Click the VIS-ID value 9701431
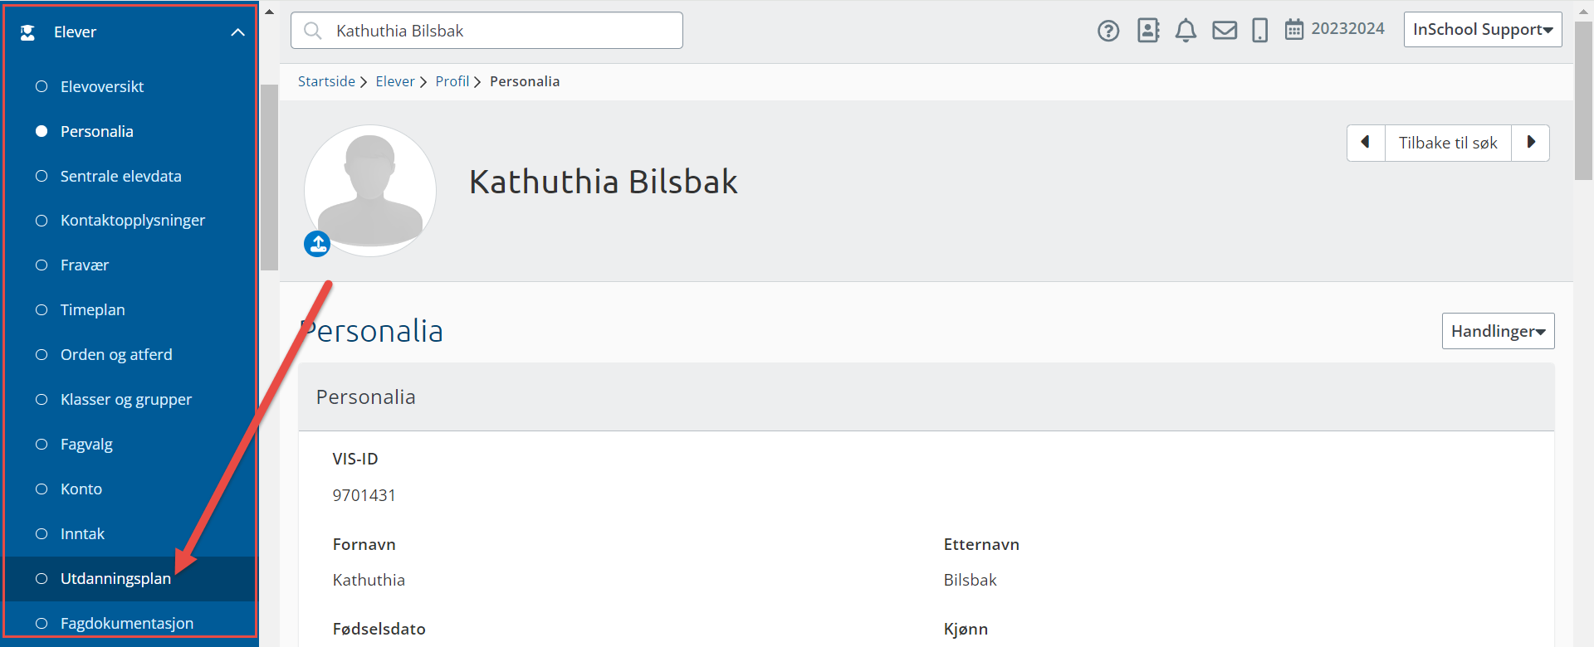This screenshot has height=647, width=1594. [x=364, y=495]
